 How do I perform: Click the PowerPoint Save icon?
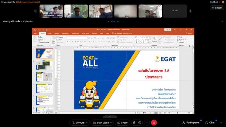pyautogui.click(x=35, y=30)
